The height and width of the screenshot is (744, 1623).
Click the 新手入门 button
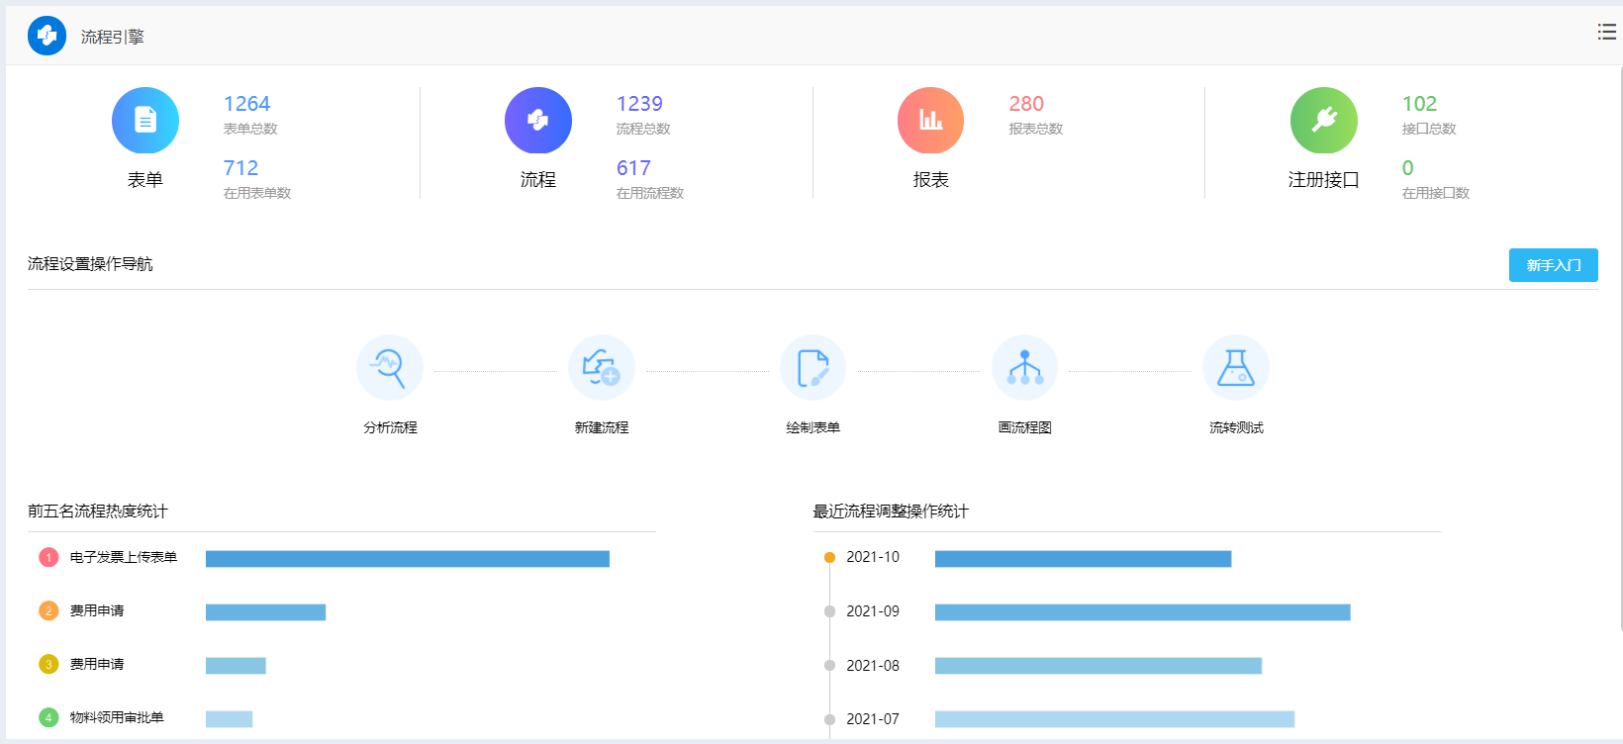tap(1554, 265)
